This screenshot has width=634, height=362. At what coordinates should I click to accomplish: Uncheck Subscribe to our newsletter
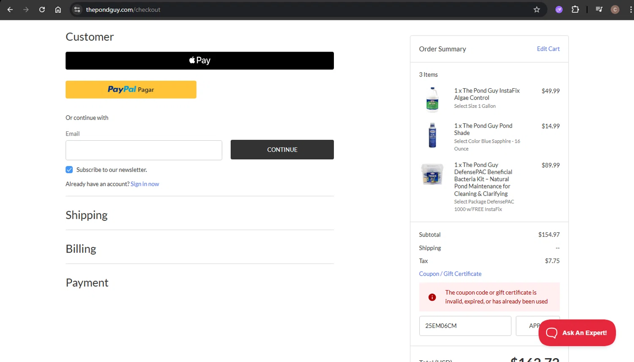point(69,170)
